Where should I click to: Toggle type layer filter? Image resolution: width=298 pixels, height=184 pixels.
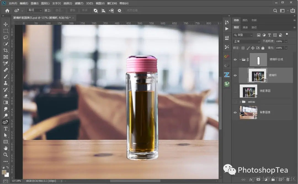pyautogui.click(x=269, y=35)
